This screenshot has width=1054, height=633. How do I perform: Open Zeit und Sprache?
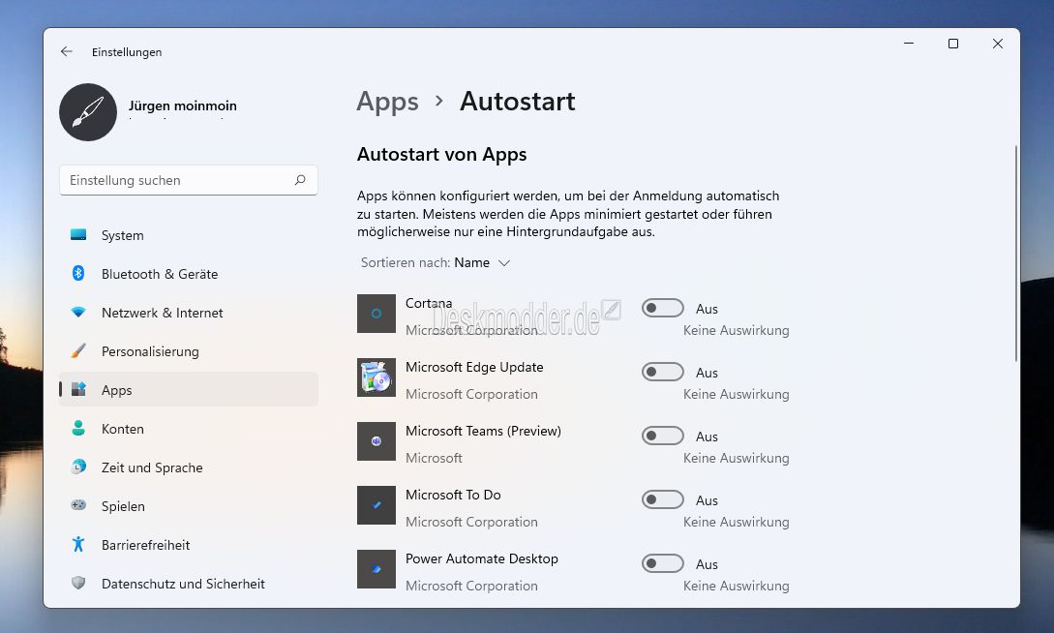point(188,467)
